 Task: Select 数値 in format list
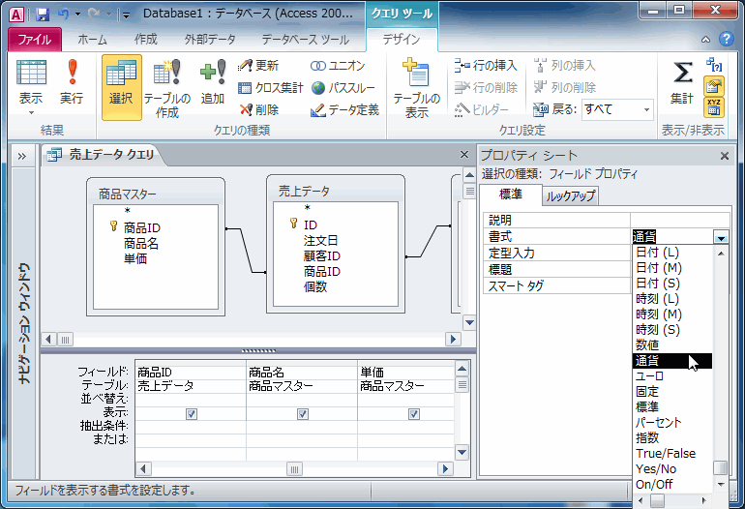click(672, 345)
